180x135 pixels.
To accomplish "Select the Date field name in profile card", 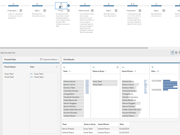I will point(153,71).
